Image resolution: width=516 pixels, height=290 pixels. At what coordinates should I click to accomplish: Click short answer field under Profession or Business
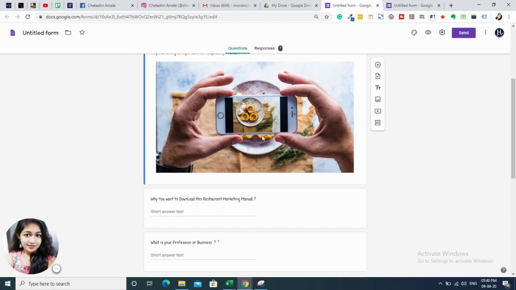[x=203, y=255]
